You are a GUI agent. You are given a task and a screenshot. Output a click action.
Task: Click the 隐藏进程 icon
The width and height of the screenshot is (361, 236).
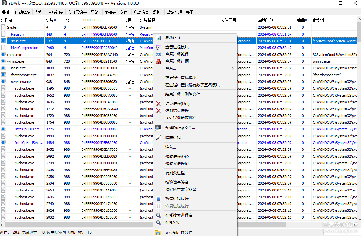click(159, 138)
